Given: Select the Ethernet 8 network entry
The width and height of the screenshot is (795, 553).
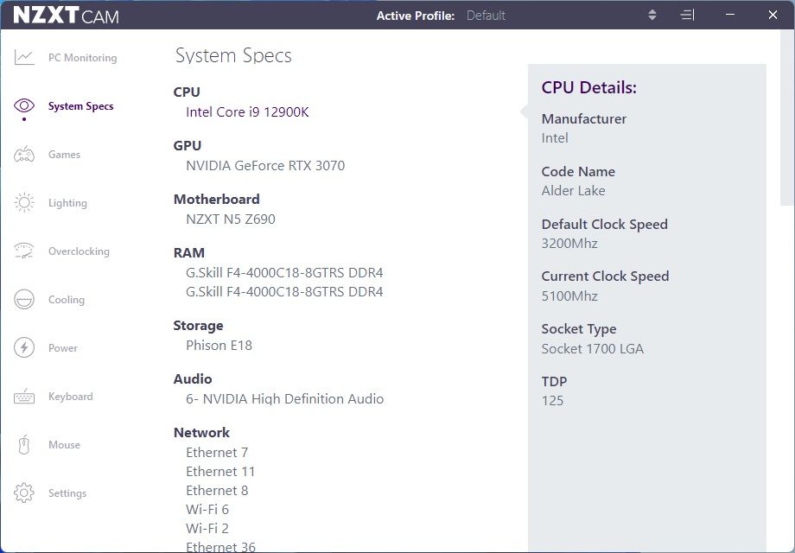Looking at the screenshot, I should (x=217, y=490).
